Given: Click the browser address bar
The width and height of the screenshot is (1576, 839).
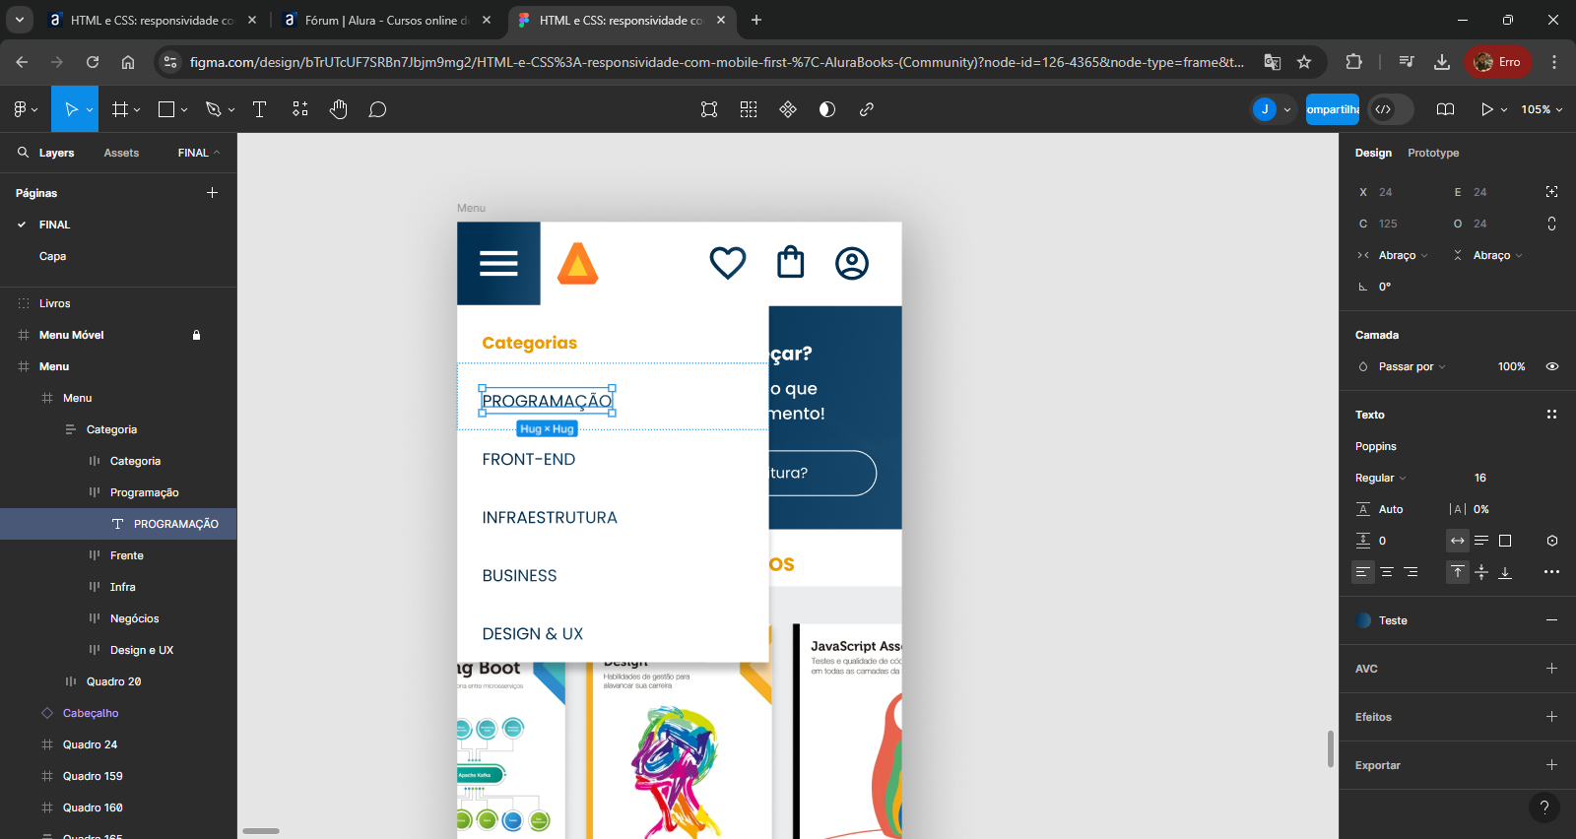Looking at the screenshot, I should pos(716,62).
